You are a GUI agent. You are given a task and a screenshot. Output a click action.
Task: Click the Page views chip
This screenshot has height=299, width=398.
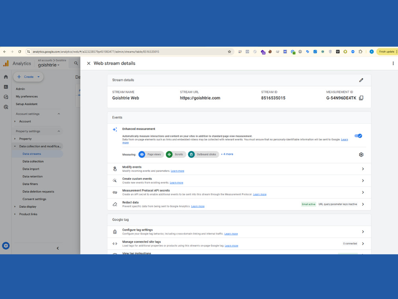click(151, 154)
